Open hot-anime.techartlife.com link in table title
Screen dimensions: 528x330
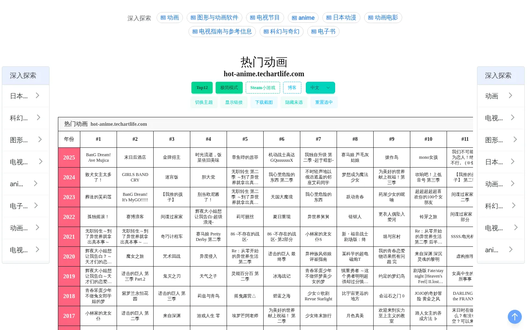[119, 124]
